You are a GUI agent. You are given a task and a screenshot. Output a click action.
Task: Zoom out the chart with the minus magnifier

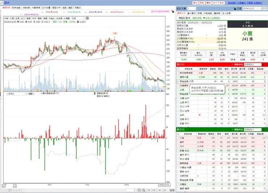[139, 190]
